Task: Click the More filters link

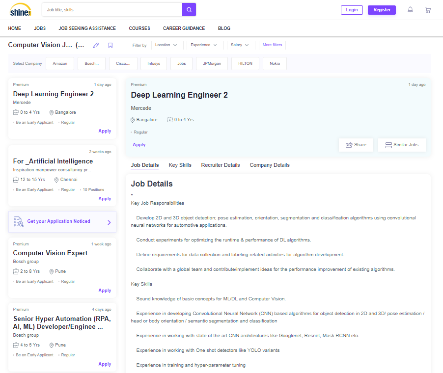Action: click(x=272, y=45)
